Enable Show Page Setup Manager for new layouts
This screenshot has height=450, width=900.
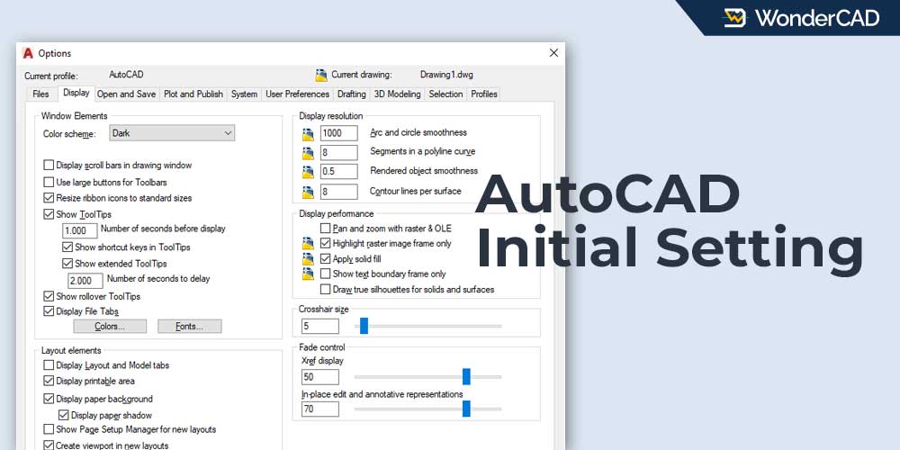pos(49,429)
